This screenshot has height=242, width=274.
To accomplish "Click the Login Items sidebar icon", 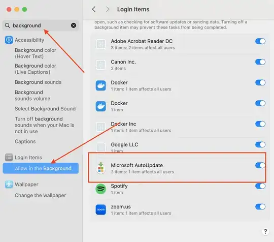I will [9, 157].
